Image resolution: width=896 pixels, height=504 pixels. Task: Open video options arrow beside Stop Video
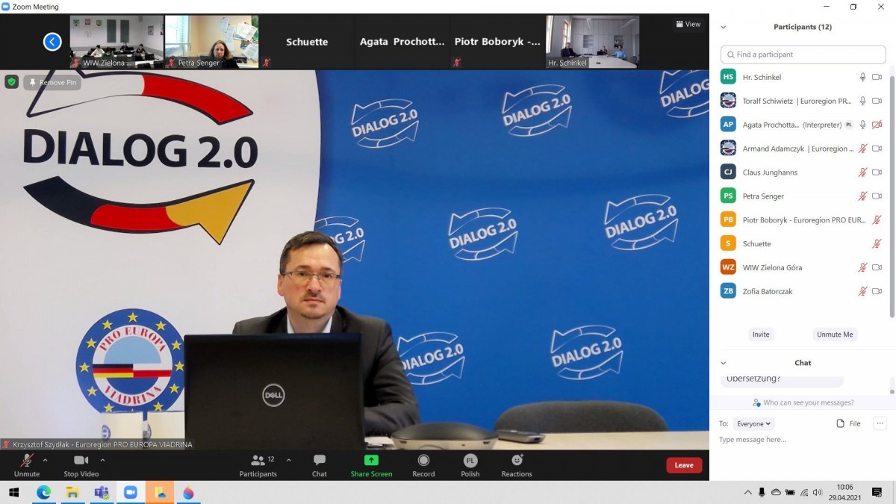tap(102, 460)
